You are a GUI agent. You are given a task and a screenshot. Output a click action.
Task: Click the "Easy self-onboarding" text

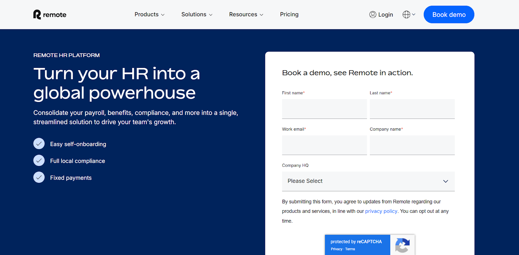pyautogui.click(x=78, y=144)
